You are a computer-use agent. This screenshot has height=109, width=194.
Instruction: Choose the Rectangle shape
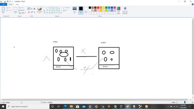click(52, 8)
